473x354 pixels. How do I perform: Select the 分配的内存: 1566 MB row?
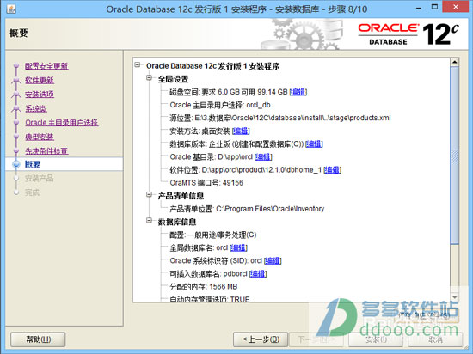pyautogui.click(x=203, y=287)
